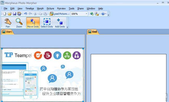Expand the Help icon dropdown arrow

click(x=106, y=14)
